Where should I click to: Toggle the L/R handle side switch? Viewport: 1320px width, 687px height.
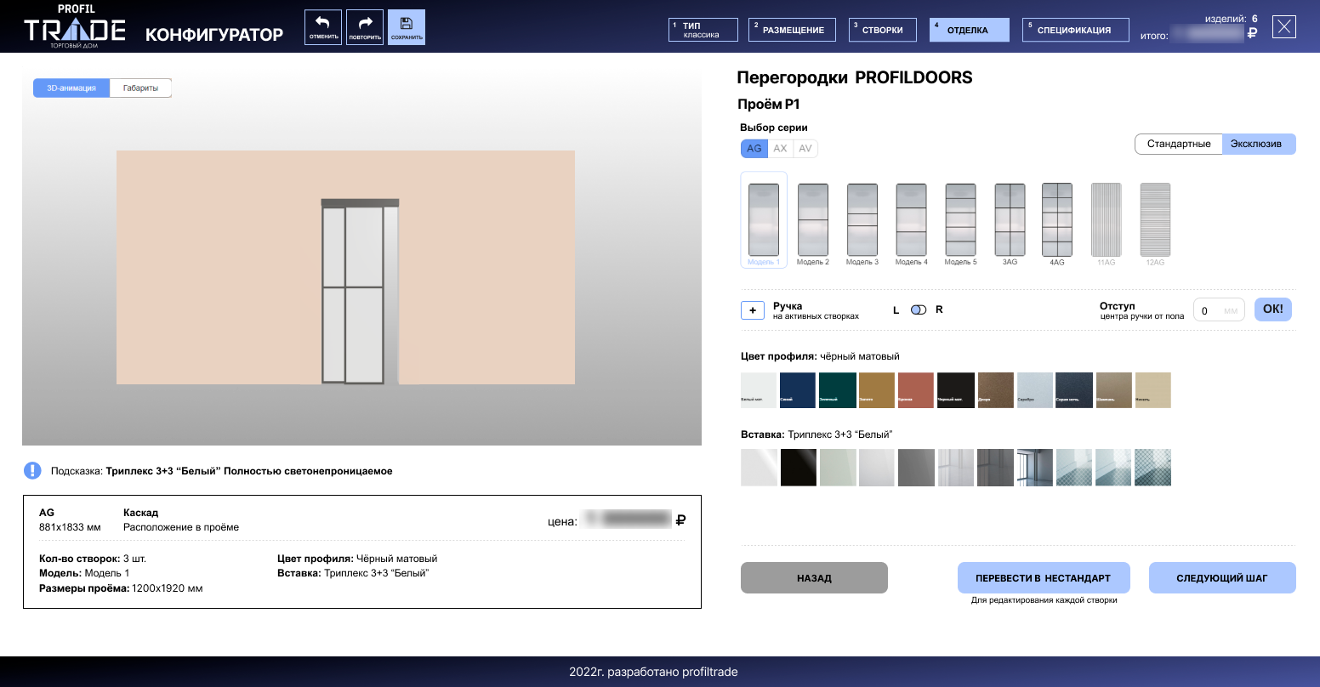coord(918,309)
